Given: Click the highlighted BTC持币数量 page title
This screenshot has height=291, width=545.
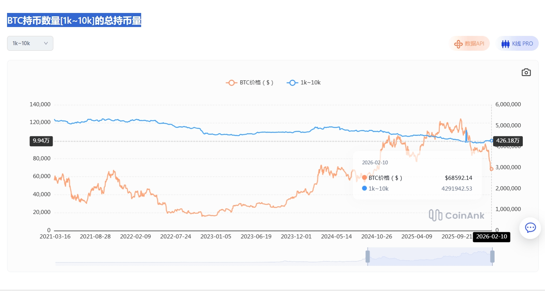Looking at the screenshot, I should (74, 21).
